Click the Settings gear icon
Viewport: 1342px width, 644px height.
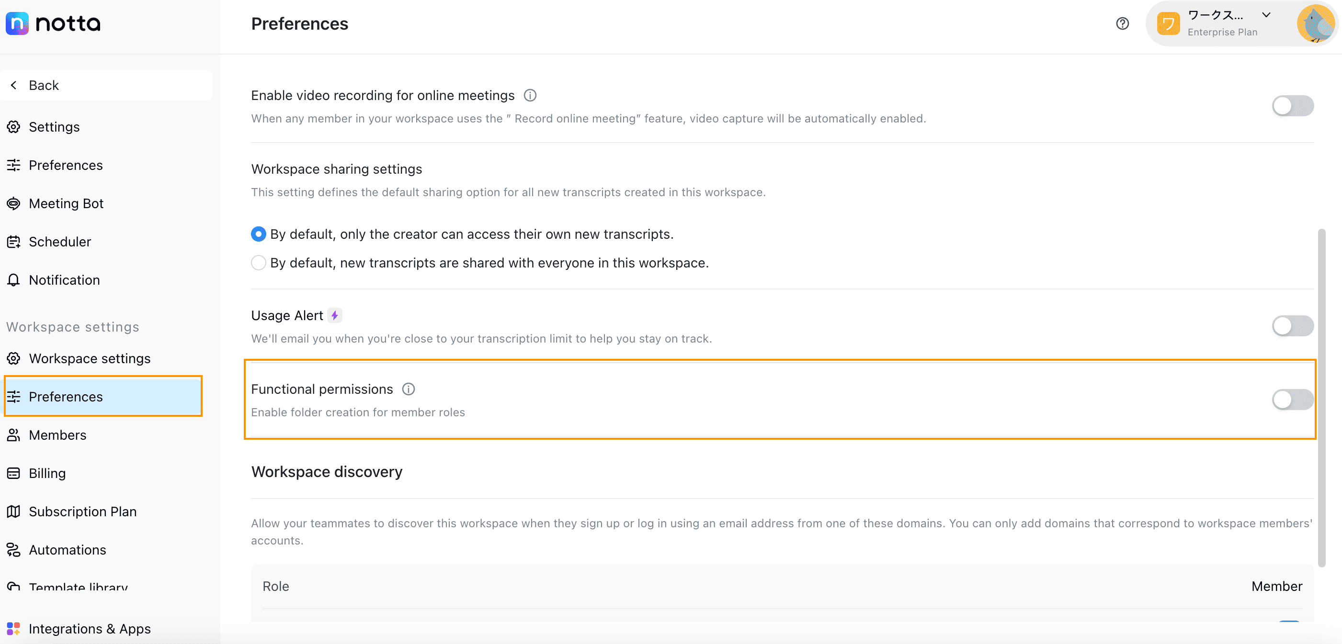tap(13, 126)
